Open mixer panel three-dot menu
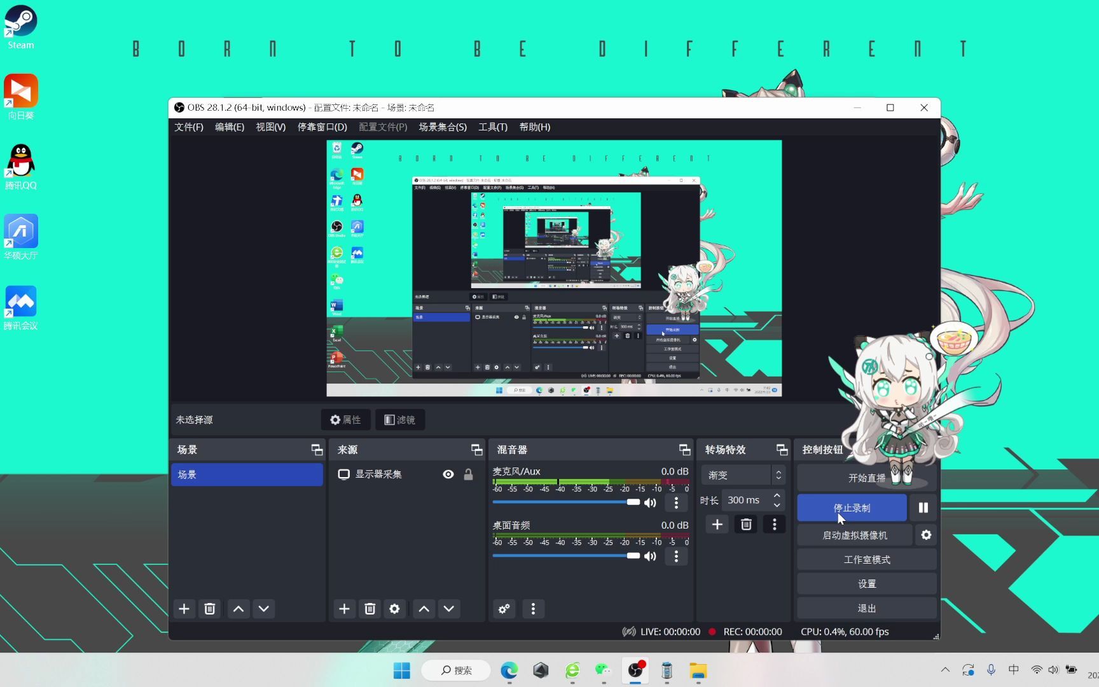The width and height of the screenshot is (1099, 687). click(x=533, y=609)
